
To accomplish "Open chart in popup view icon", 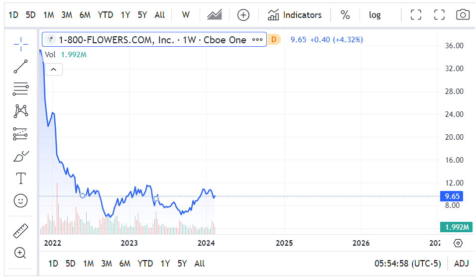I will click(416, 15).
